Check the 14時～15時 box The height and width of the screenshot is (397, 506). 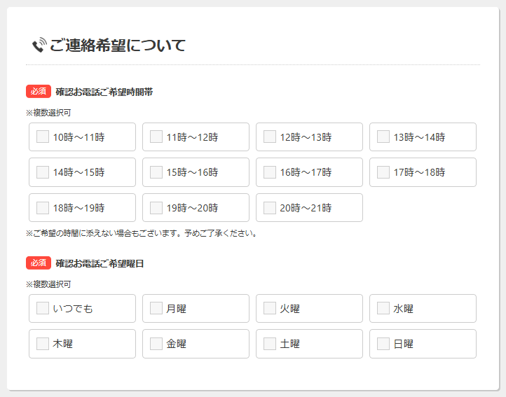[43, 172]
